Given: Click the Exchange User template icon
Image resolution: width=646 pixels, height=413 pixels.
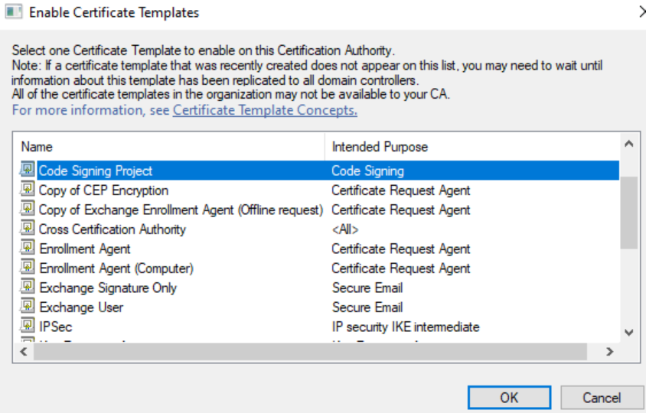Looking at the screenshot, I should [x=28, y=307].
